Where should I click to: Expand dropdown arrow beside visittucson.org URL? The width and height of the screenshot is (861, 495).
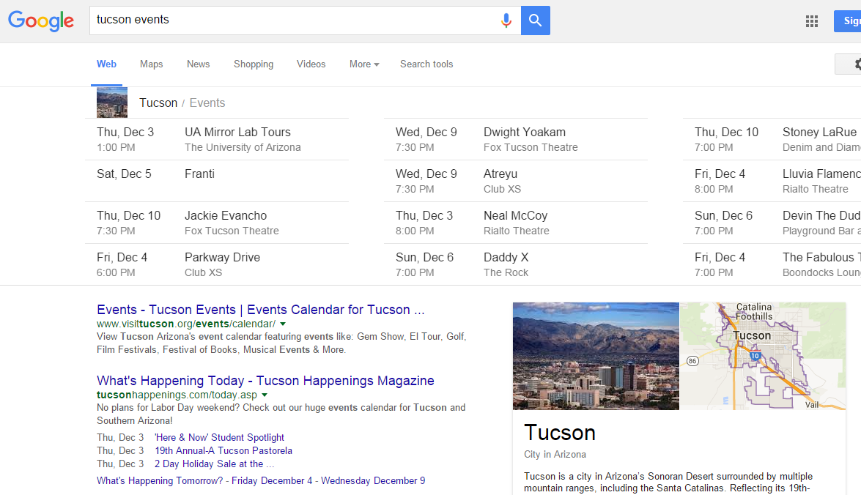click(283, 324)
